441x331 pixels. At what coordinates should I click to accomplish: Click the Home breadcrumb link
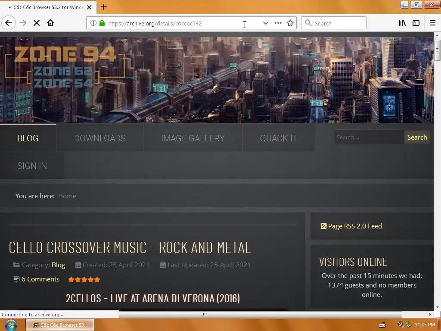click(x=67, y=196)
